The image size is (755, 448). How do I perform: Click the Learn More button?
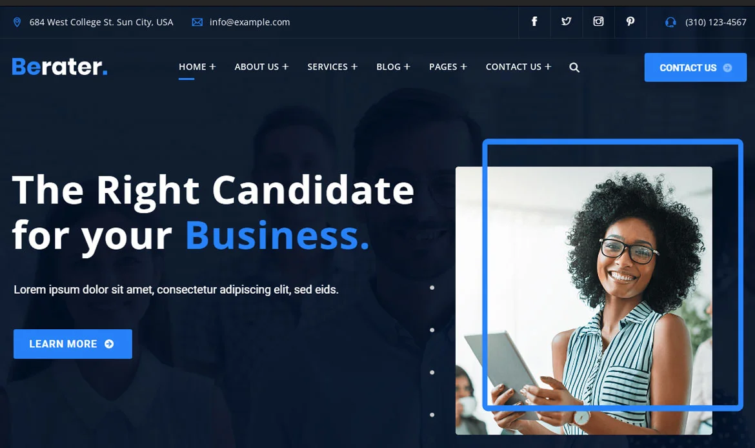pos(73,344)
